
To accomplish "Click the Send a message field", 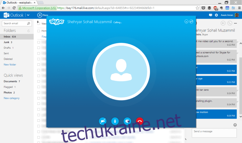I will 214,133.
